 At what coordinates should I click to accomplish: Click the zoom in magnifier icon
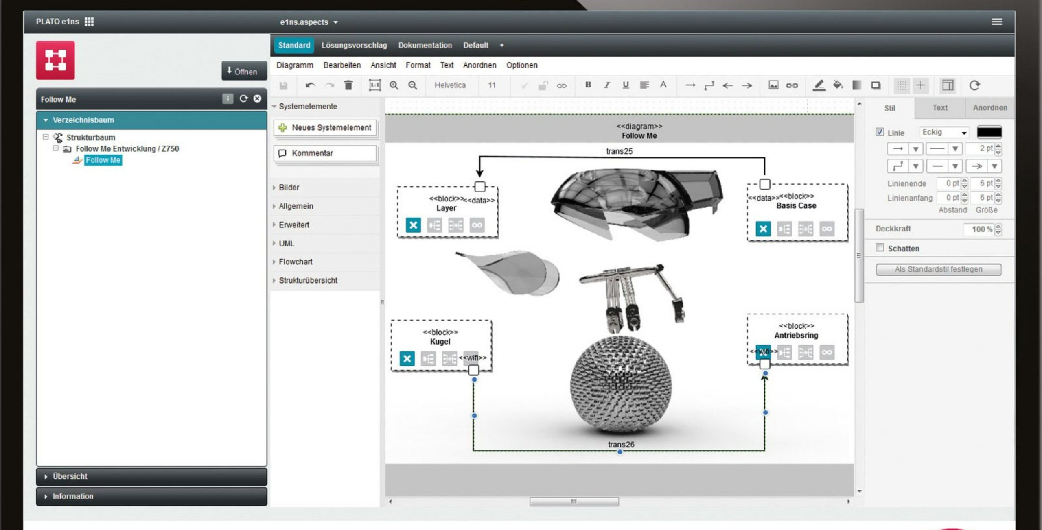pos(394,85)
